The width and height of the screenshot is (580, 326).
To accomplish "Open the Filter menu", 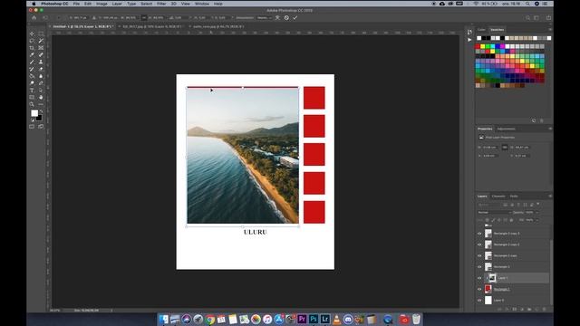I will 161,4.
